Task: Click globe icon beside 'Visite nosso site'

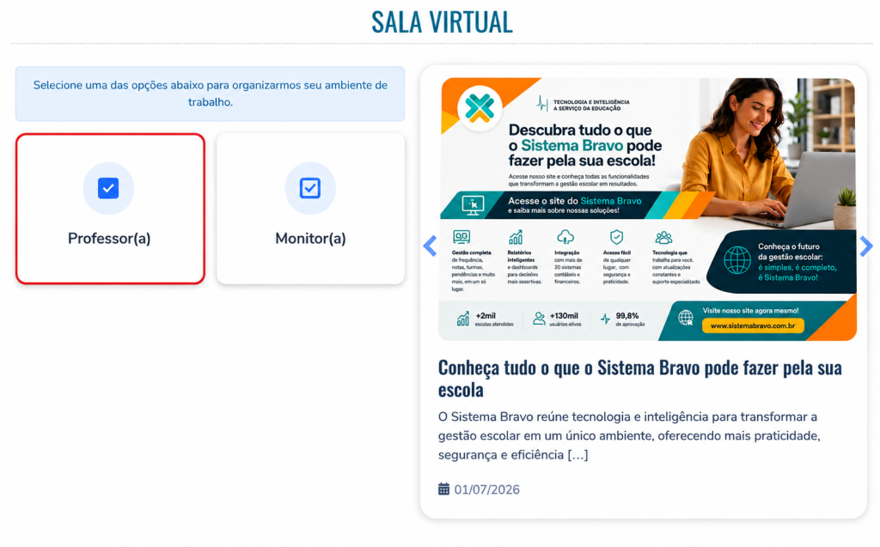Action: point(685,318)
